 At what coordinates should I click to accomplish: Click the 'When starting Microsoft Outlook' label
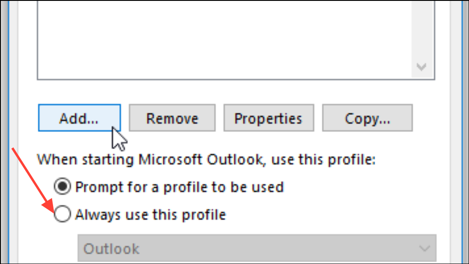pyautogui.click(x=206, y=160)
